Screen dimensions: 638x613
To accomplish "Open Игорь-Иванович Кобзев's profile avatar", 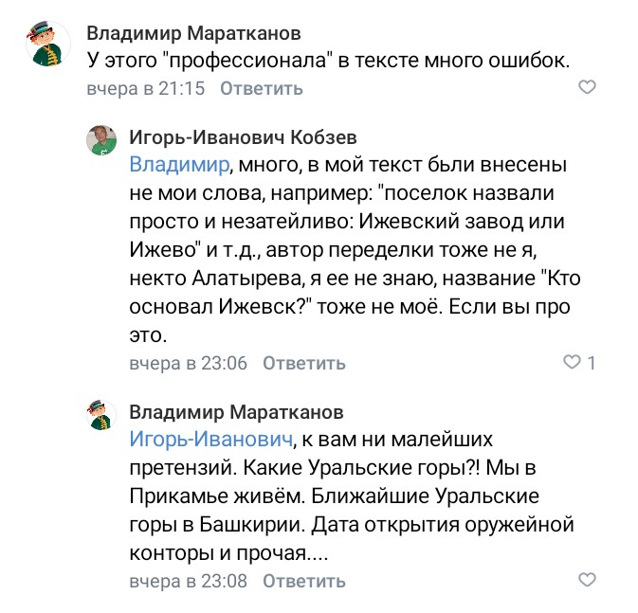I will 102,140.
